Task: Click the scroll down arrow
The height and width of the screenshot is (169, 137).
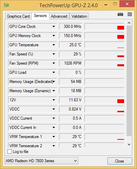Action: click(x=129, y=145)
